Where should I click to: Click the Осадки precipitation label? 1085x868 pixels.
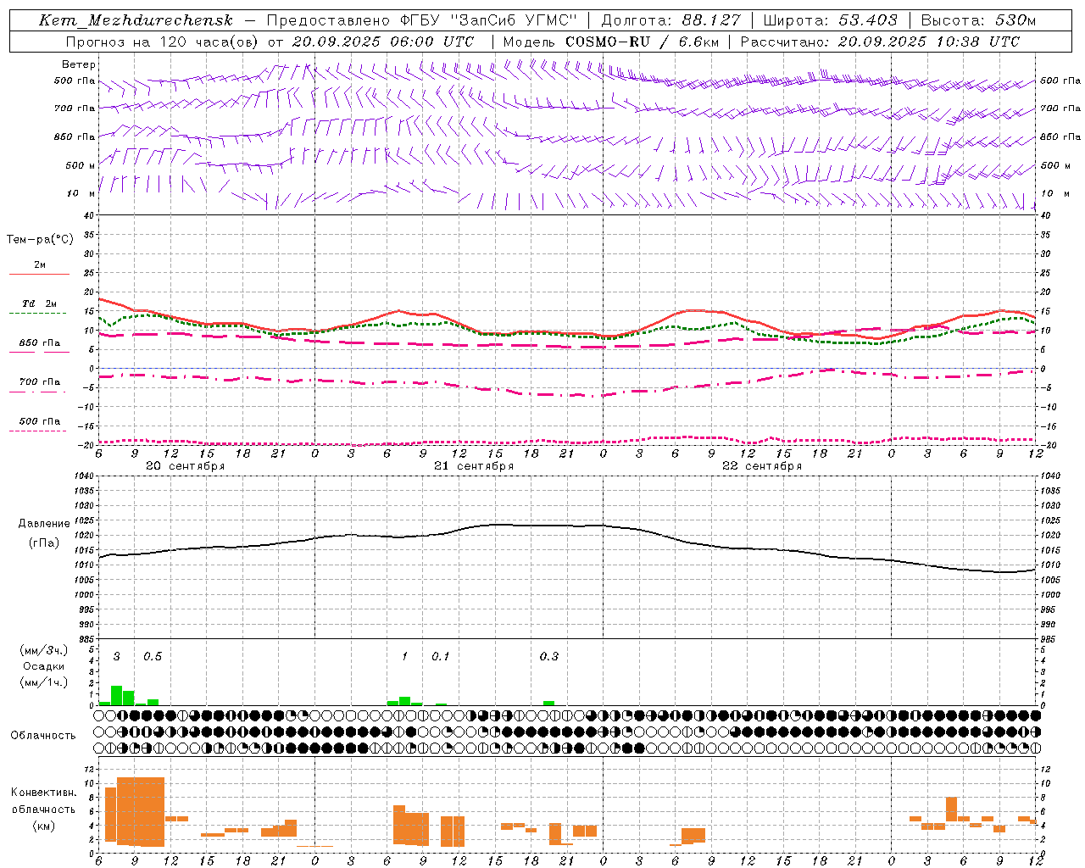pyautogui.click(x=43, y=666)
